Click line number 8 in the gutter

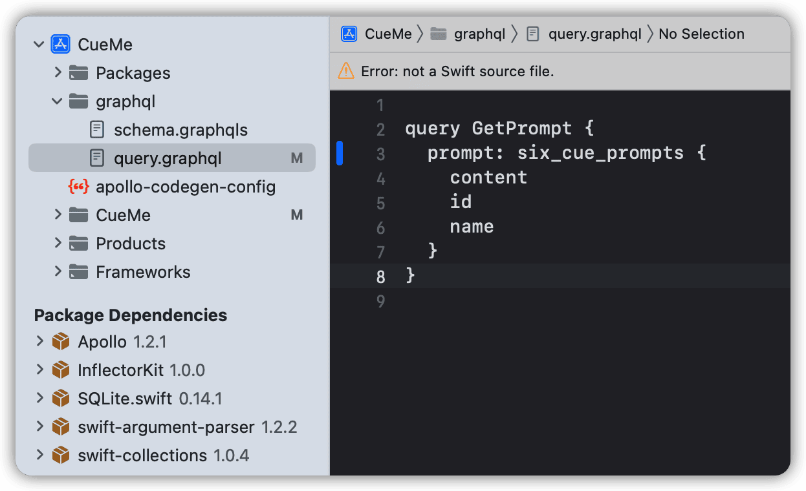tap(380, 277)
